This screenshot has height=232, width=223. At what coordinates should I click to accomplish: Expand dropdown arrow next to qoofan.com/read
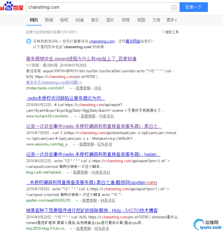(77, 201)
